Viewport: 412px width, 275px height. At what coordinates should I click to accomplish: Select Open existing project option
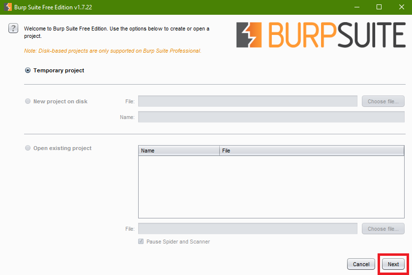click(x=28, y=148)
